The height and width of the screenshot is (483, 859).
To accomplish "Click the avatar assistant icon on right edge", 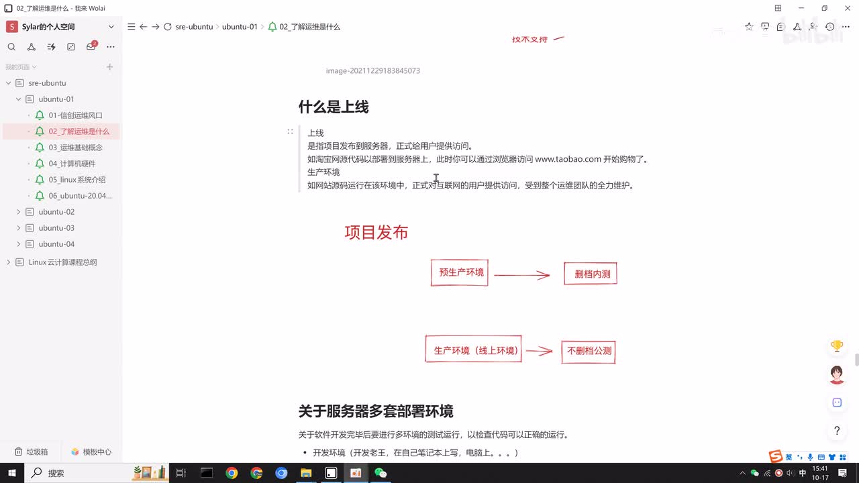I will [x=837, y=374].
